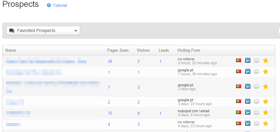Click LinkedIn icon for hubspot crm / email row

point(247,112)
